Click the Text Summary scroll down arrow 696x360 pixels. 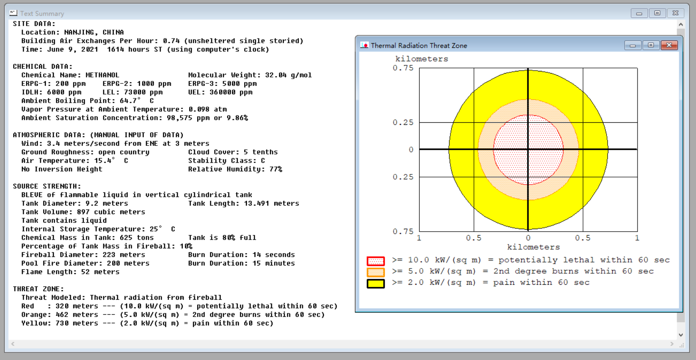point(681,335)
